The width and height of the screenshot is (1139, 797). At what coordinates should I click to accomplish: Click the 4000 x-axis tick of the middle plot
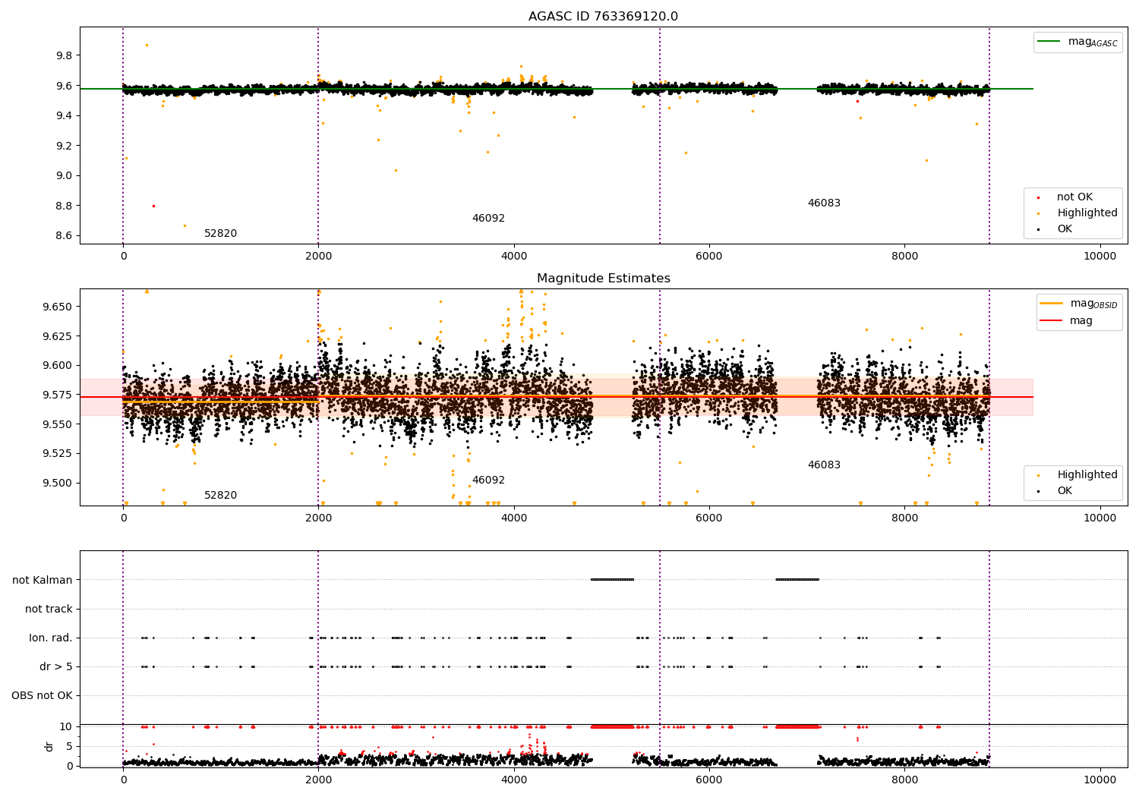pos(514,518)
